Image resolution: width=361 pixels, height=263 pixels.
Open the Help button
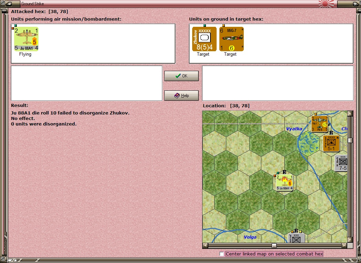(182, 95)
